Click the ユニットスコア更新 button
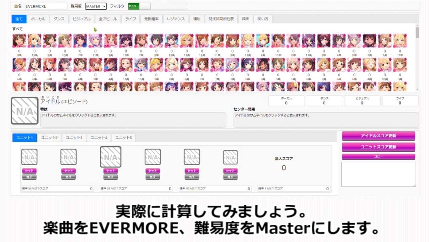Image resolution: width=430 pixels, height=242 pixels. click(x=379, y=147)
